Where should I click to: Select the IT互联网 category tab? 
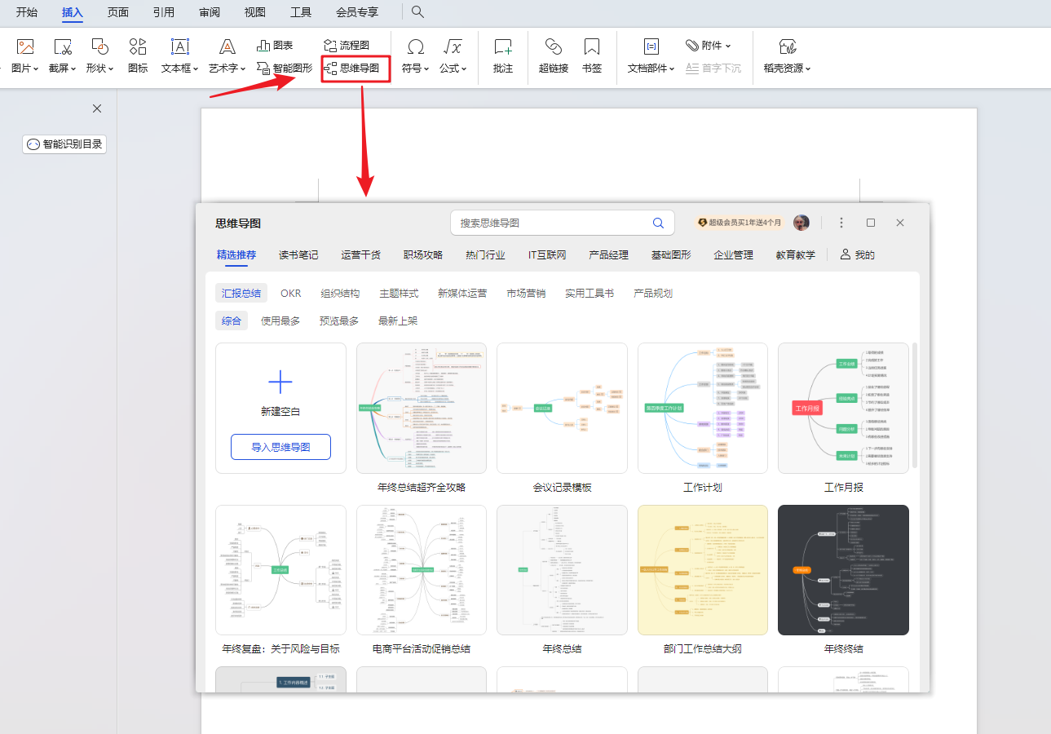pyautogui.click(x=547, y=254)
